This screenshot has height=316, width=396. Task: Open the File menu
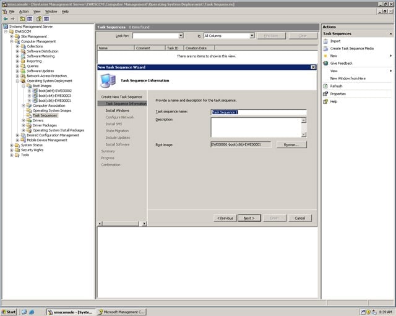[12, 12]
